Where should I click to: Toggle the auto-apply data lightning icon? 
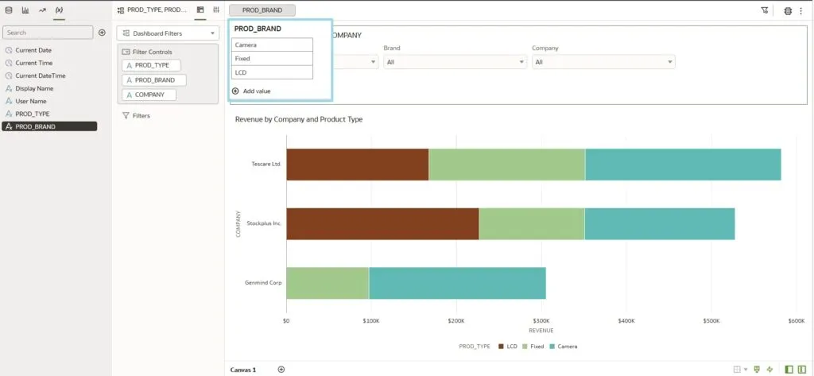click(x=769, y=369)
